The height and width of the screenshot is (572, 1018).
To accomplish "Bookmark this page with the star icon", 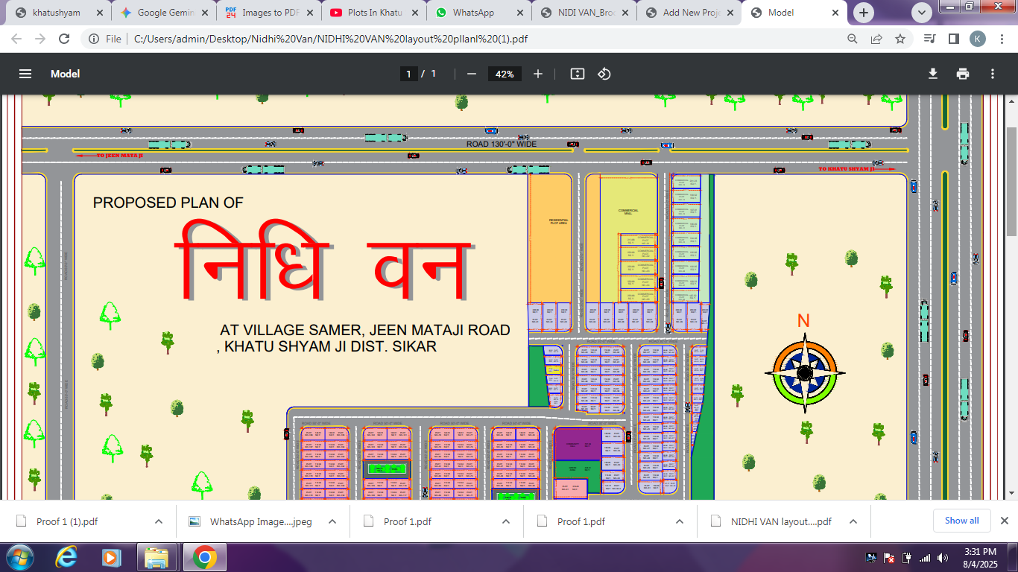I will pyautogui.click(x=900, y=39).
